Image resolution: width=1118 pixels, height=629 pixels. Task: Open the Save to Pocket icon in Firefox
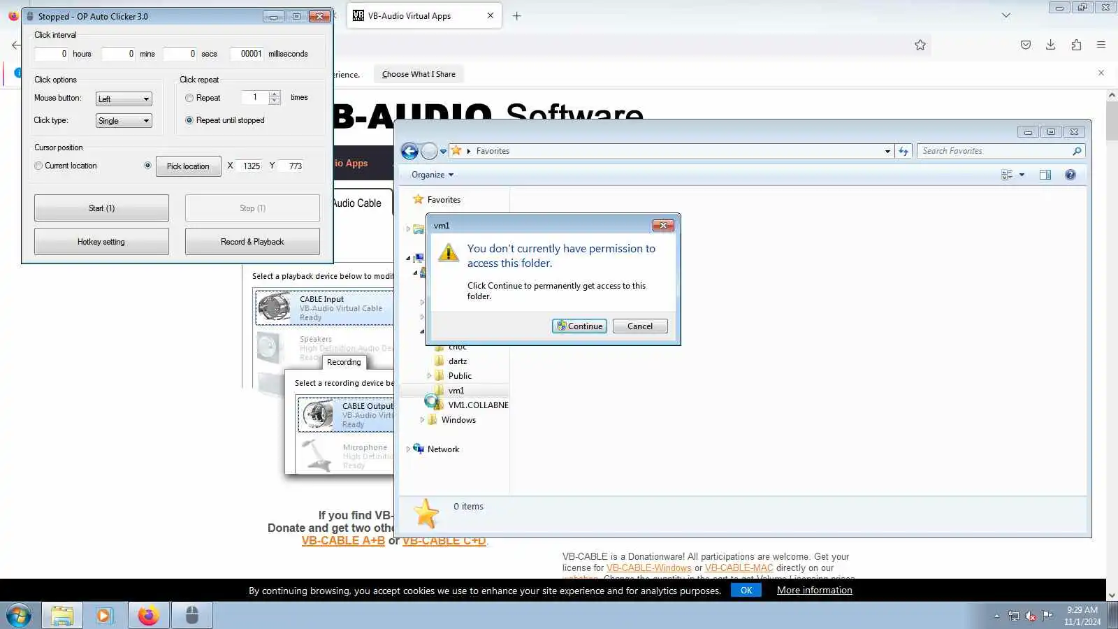click(1026, 45)
